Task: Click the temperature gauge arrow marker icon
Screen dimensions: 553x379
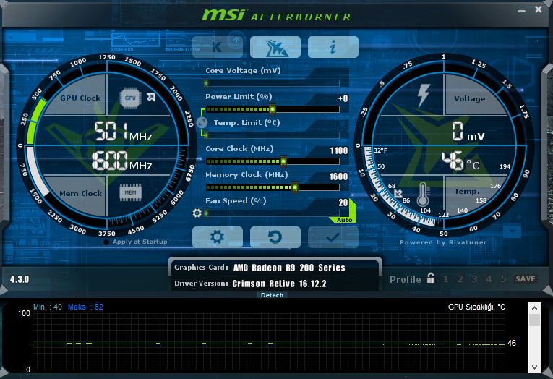Action: 398,193
